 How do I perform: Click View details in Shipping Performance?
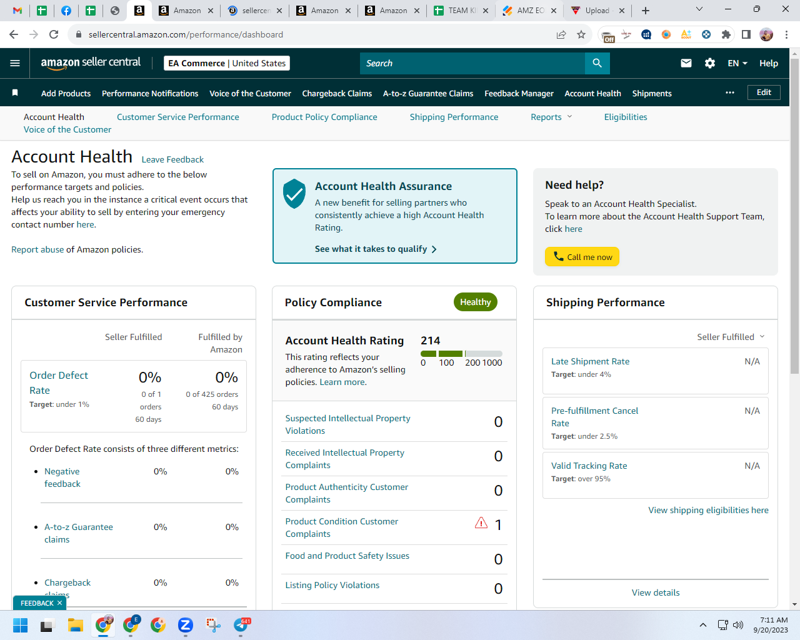coord(656,592)
